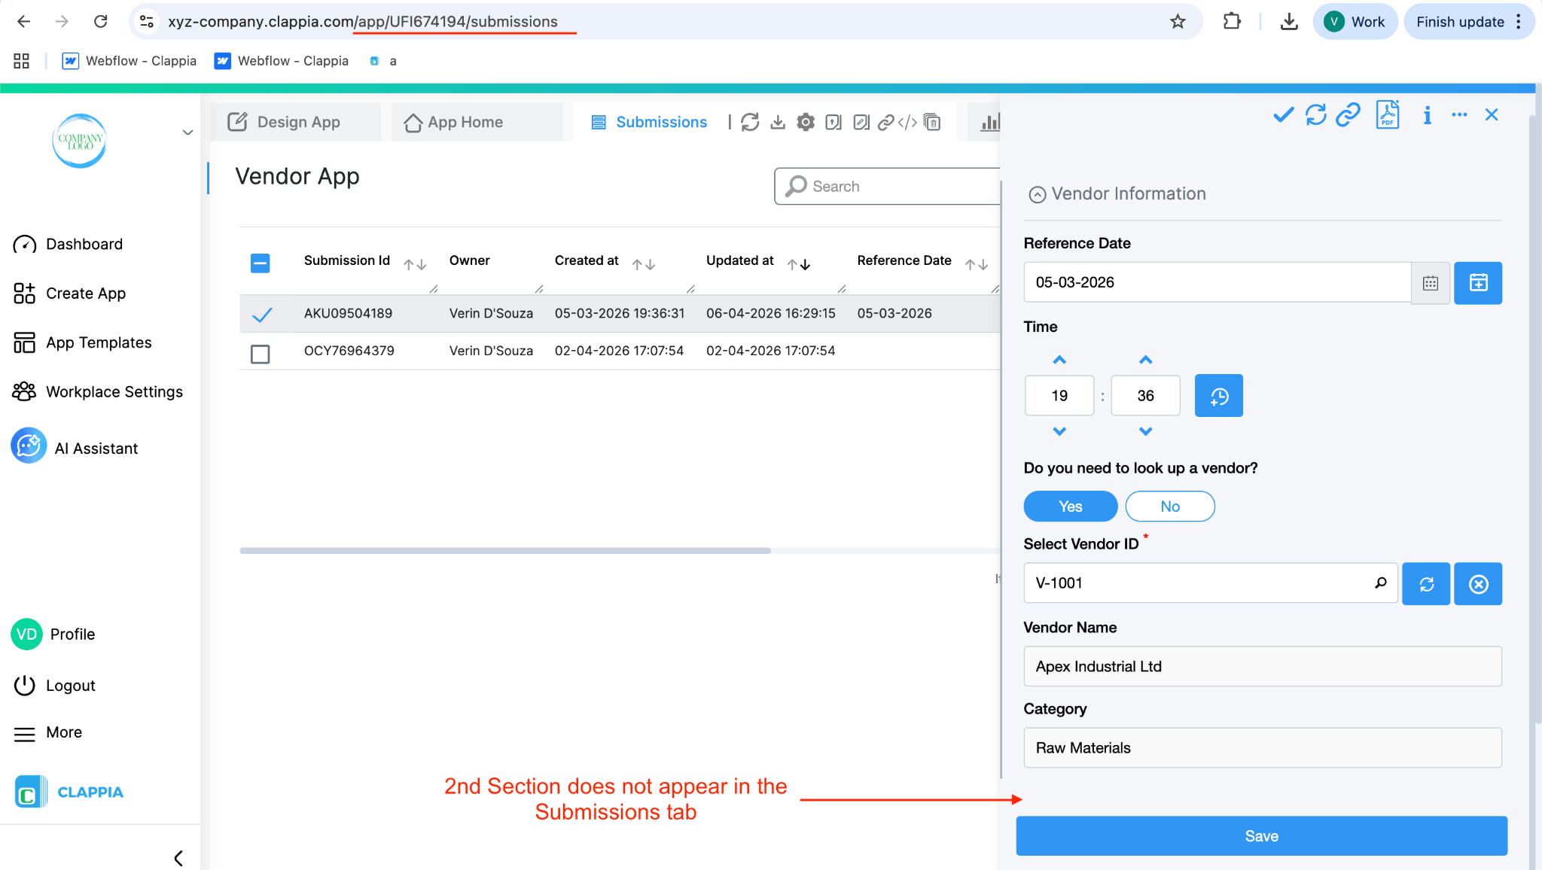Click the PDF download icon

1387,115
